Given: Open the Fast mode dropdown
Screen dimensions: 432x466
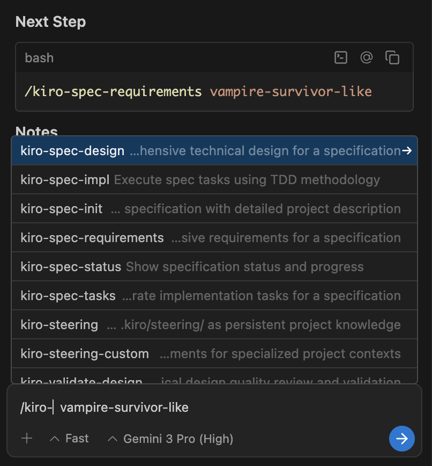Looking at the screenshot, I should [69, 439].
